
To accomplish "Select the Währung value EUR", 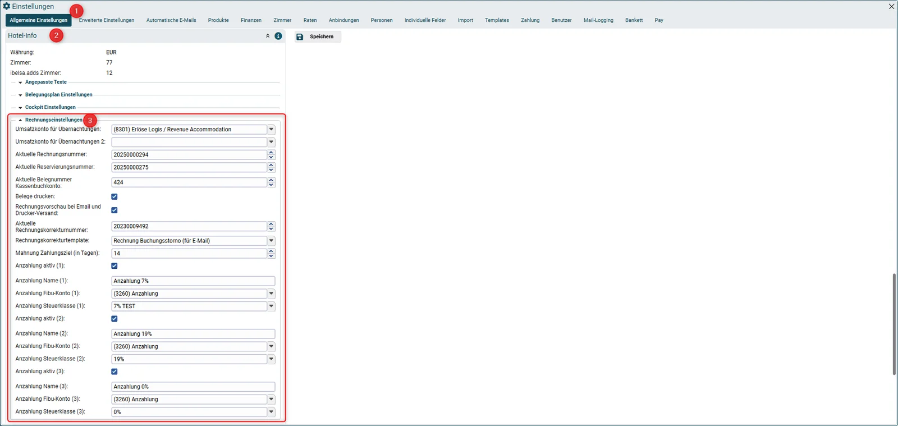I will coord(111,52).
